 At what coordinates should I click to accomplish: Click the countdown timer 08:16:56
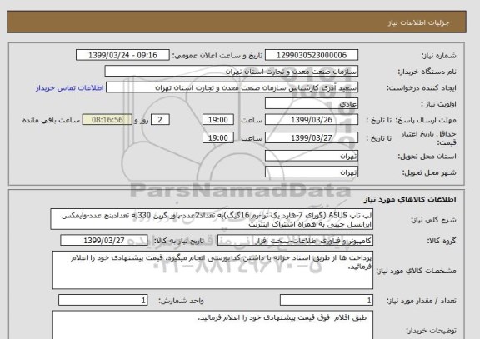[107, 120]
